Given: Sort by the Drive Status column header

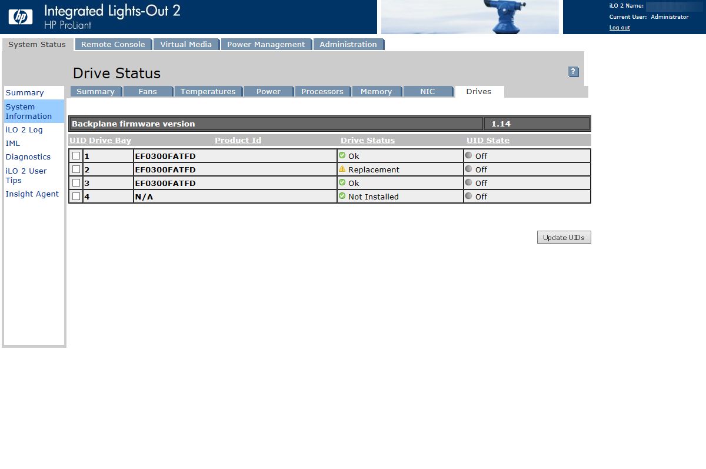Looking at the screenshot, I should click(x=368, y=140).
